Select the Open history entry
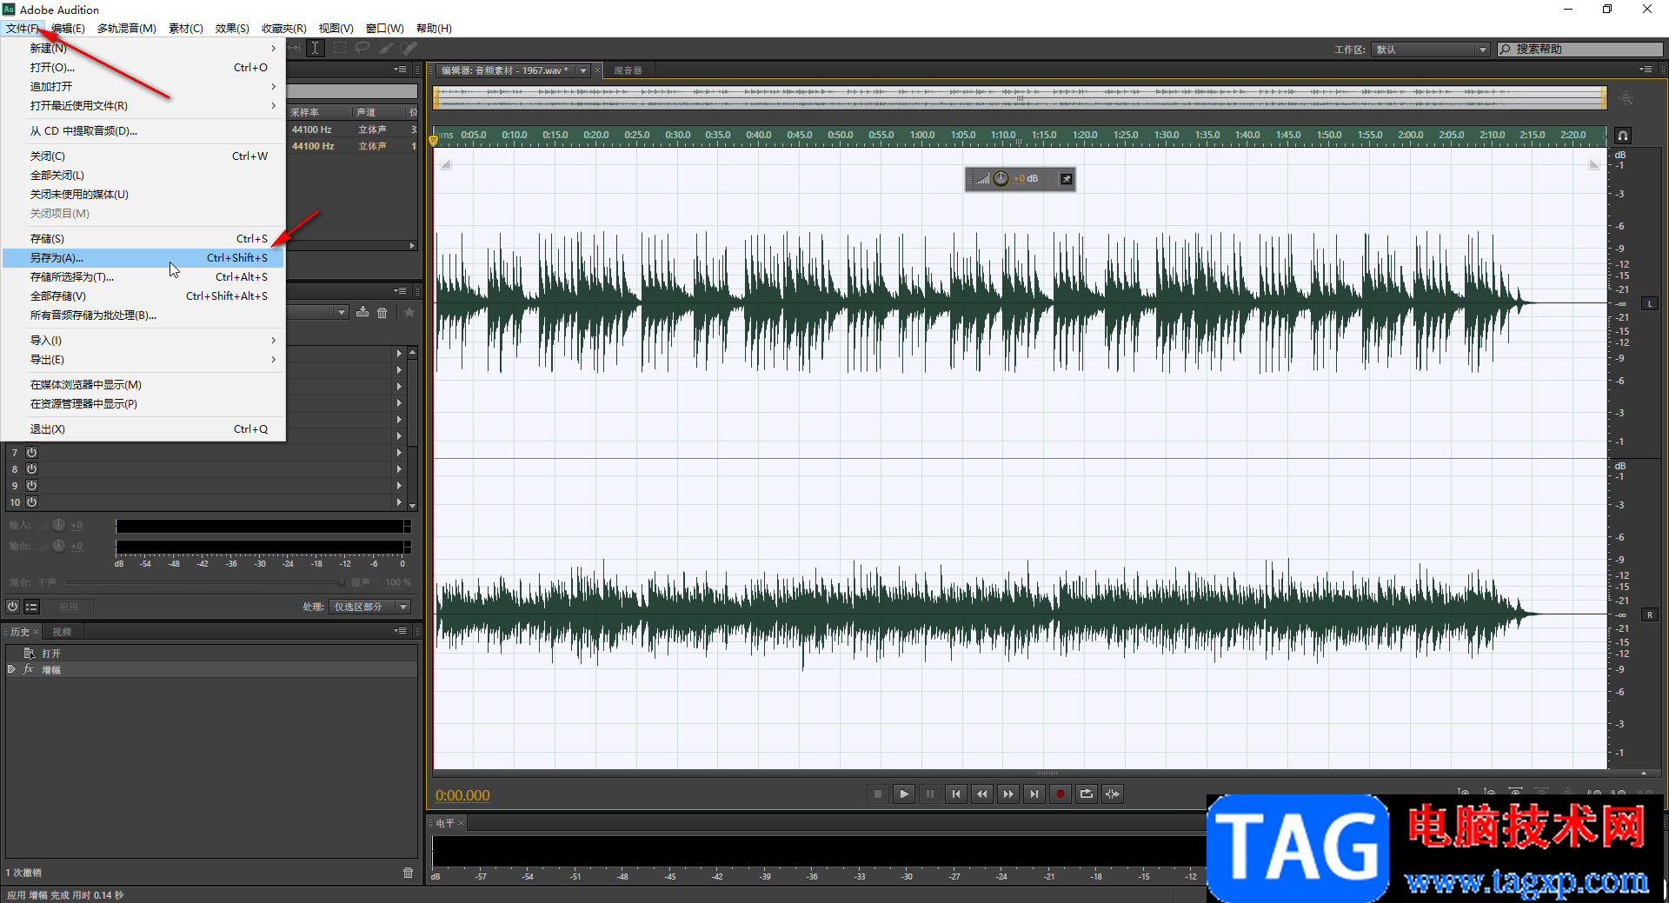The height and width of the screenshot is (903, 1669). pos(211,653)
